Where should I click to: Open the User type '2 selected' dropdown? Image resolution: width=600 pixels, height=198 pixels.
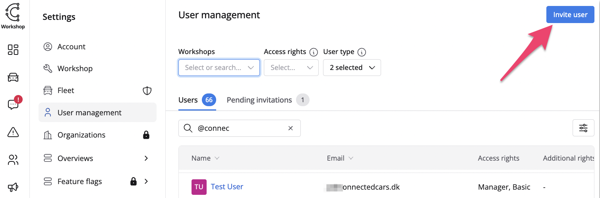352,68
